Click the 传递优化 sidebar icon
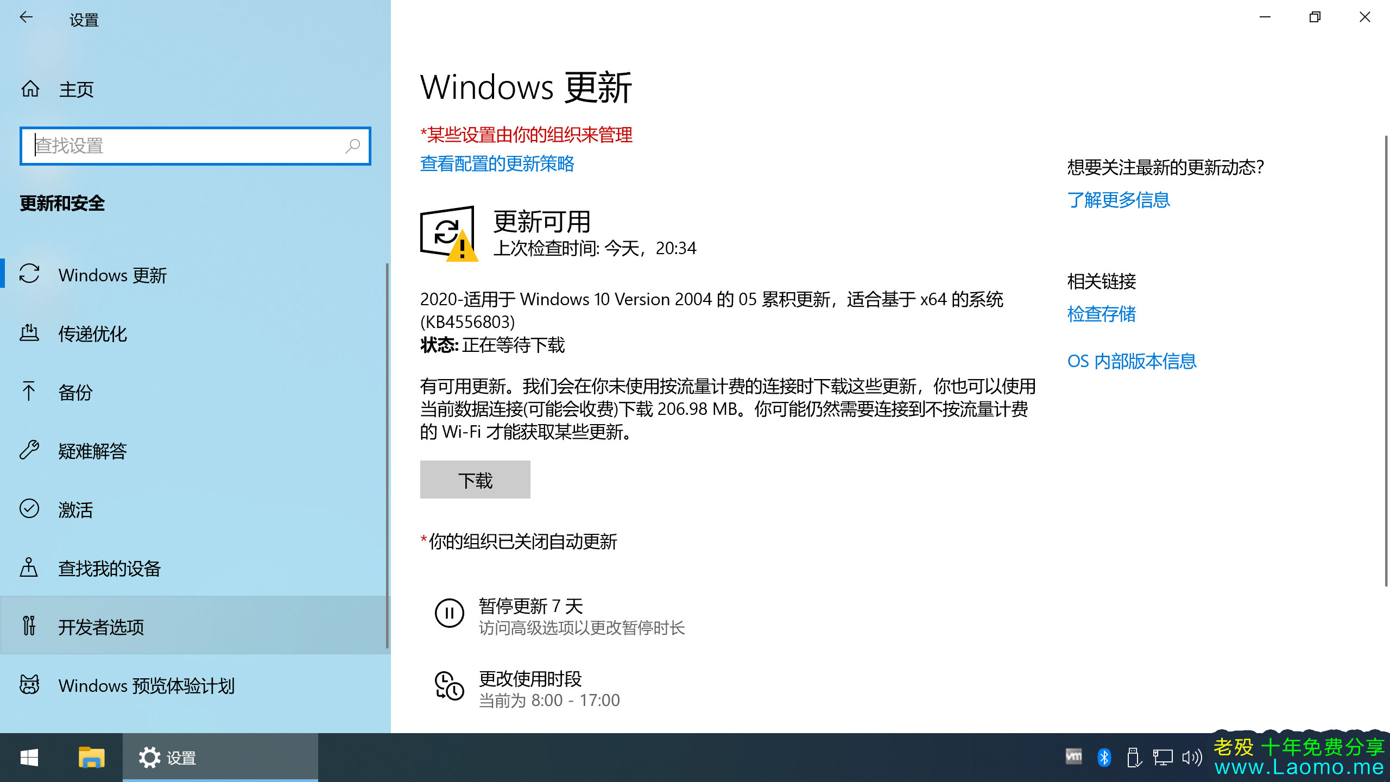This screenshot has width=1390, height=782. (29, 332)
